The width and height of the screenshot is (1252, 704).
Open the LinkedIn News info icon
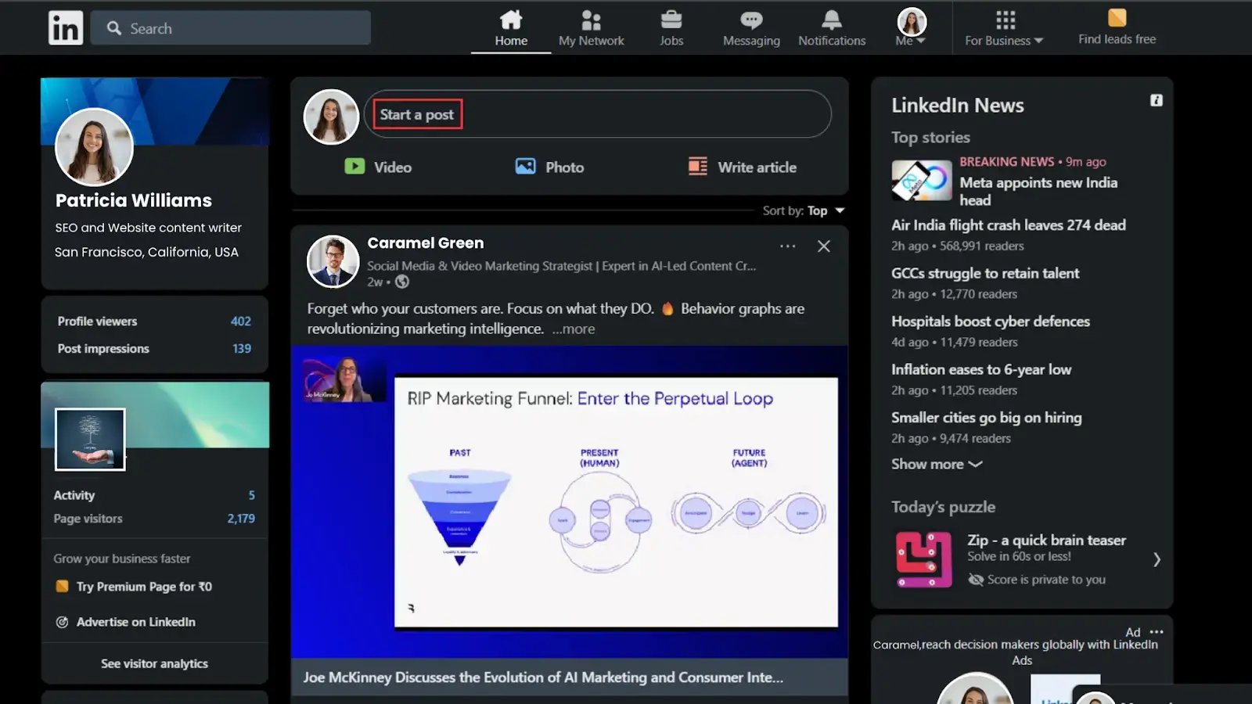(1156, 100)
